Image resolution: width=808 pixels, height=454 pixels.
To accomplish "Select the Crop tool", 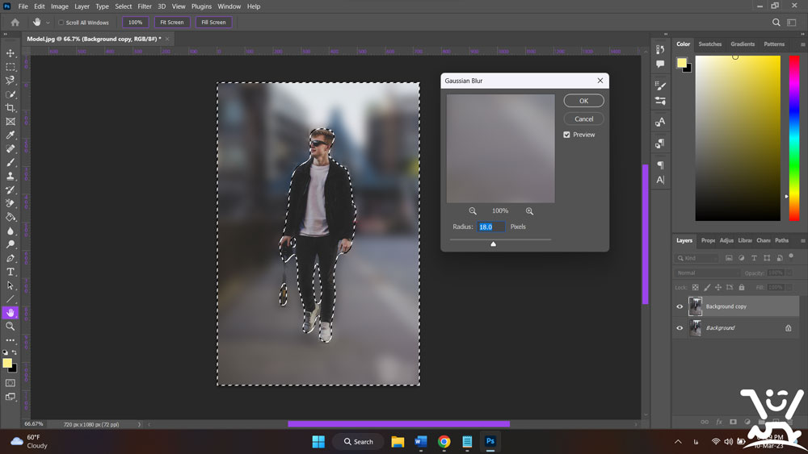I will (11, 107).
